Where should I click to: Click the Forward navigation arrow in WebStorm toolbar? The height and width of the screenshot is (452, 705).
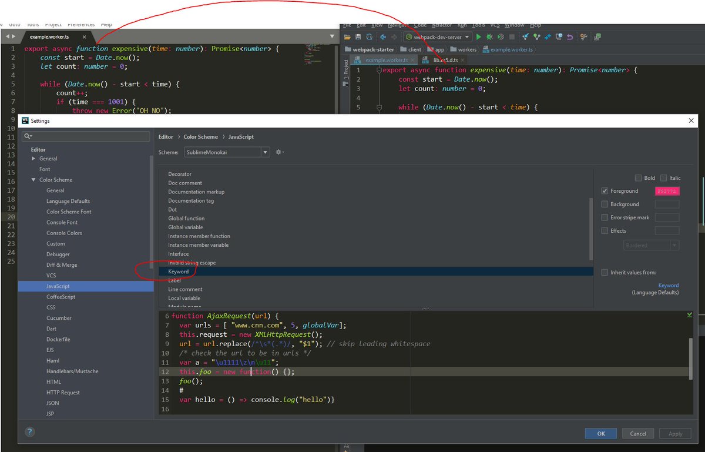[394, 37]
